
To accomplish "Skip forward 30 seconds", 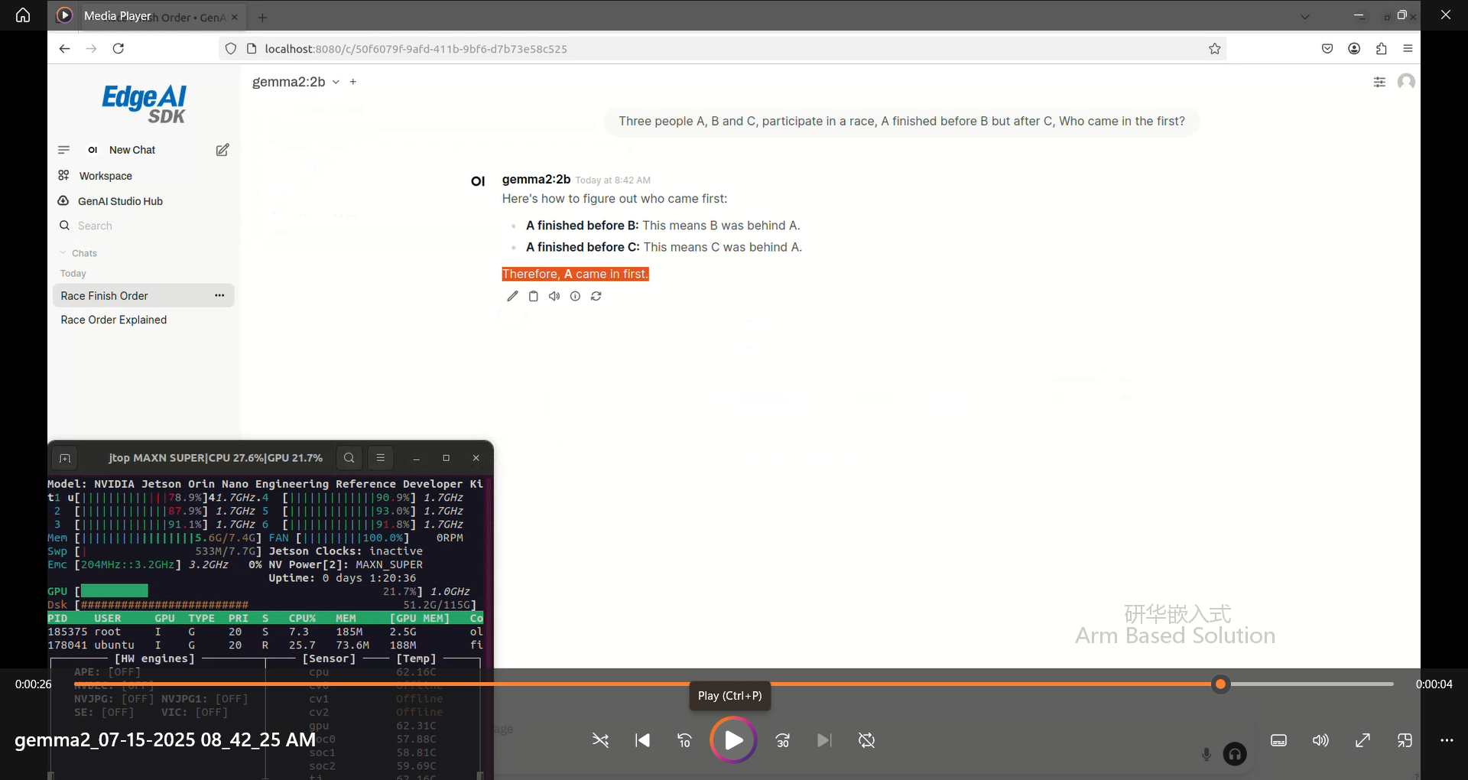I will tap(783, 740).
